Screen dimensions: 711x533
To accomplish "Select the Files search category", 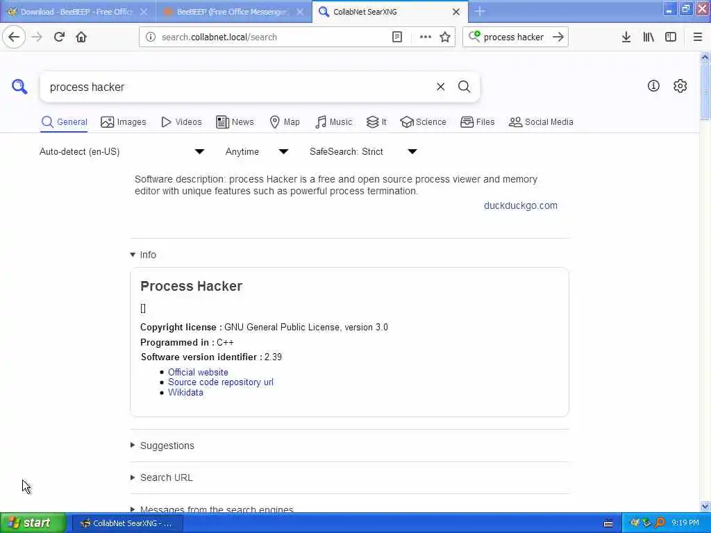I will [x=477, y=122].
